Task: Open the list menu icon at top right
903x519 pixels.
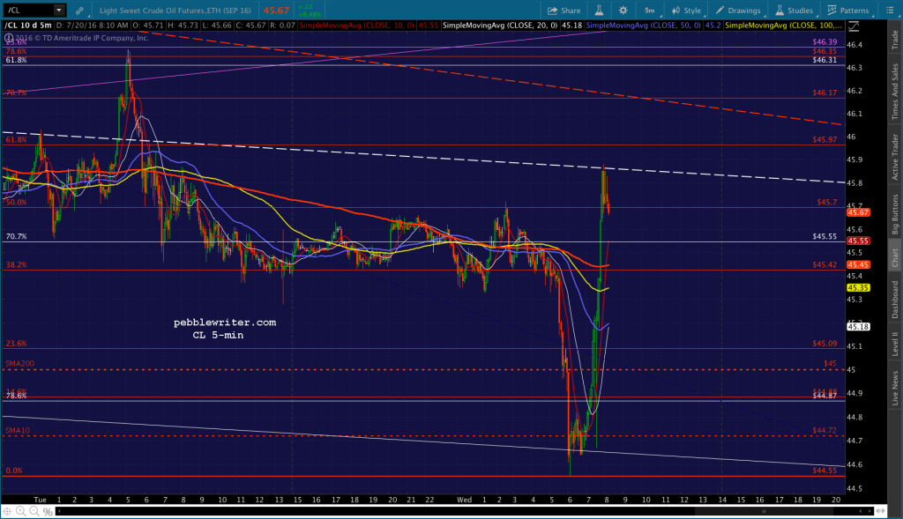Action: coord(890,11)
